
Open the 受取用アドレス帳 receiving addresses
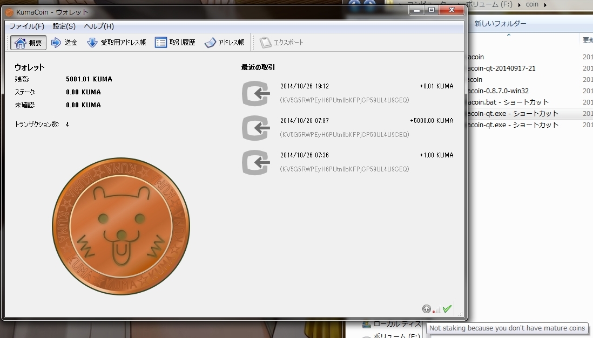click(117, 43)
